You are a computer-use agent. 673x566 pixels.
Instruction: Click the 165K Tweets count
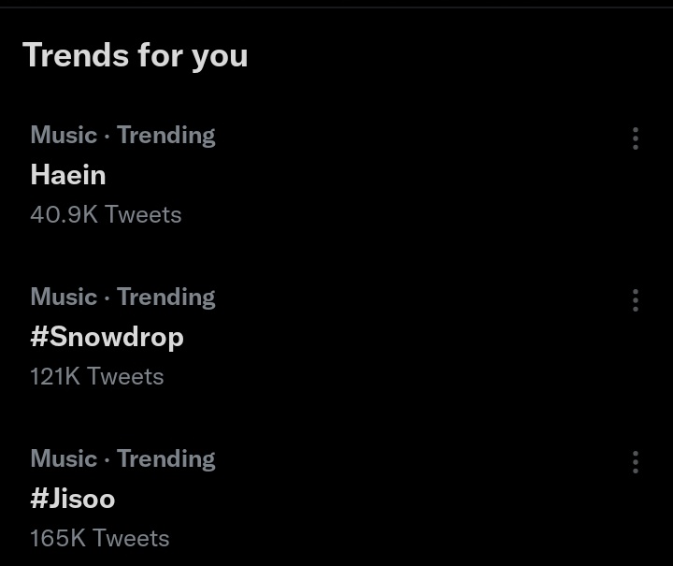pos(100,538)
